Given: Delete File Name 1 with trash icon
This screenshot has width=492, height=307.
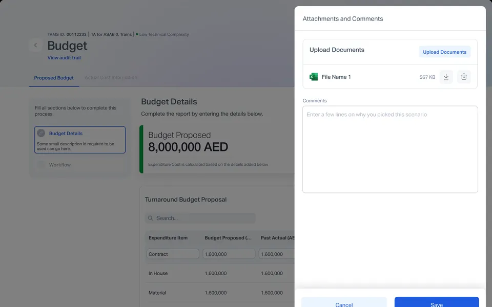Looking at the screenshot, I should coord(464,77).
